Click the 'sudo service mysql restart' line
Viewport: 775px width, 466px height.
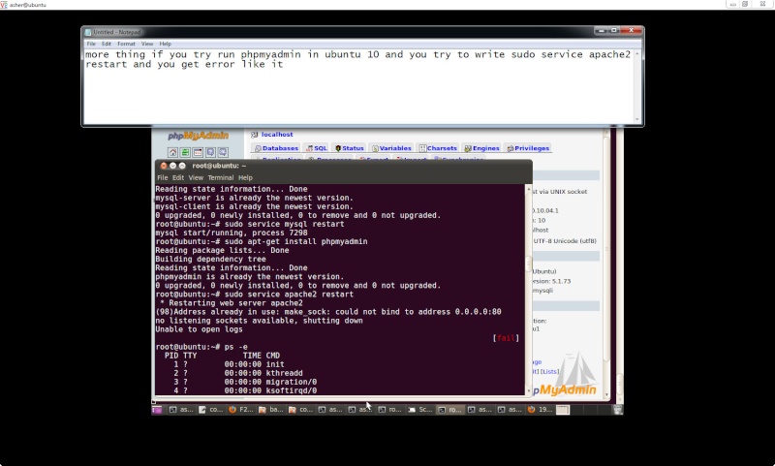[284, 224]
